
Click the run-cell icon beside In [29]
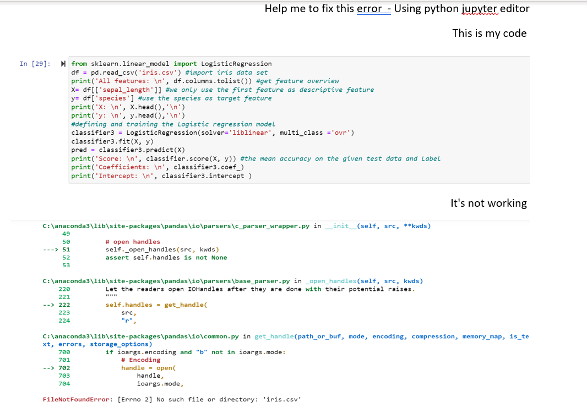pyautogui.click(x=63, y=63)
